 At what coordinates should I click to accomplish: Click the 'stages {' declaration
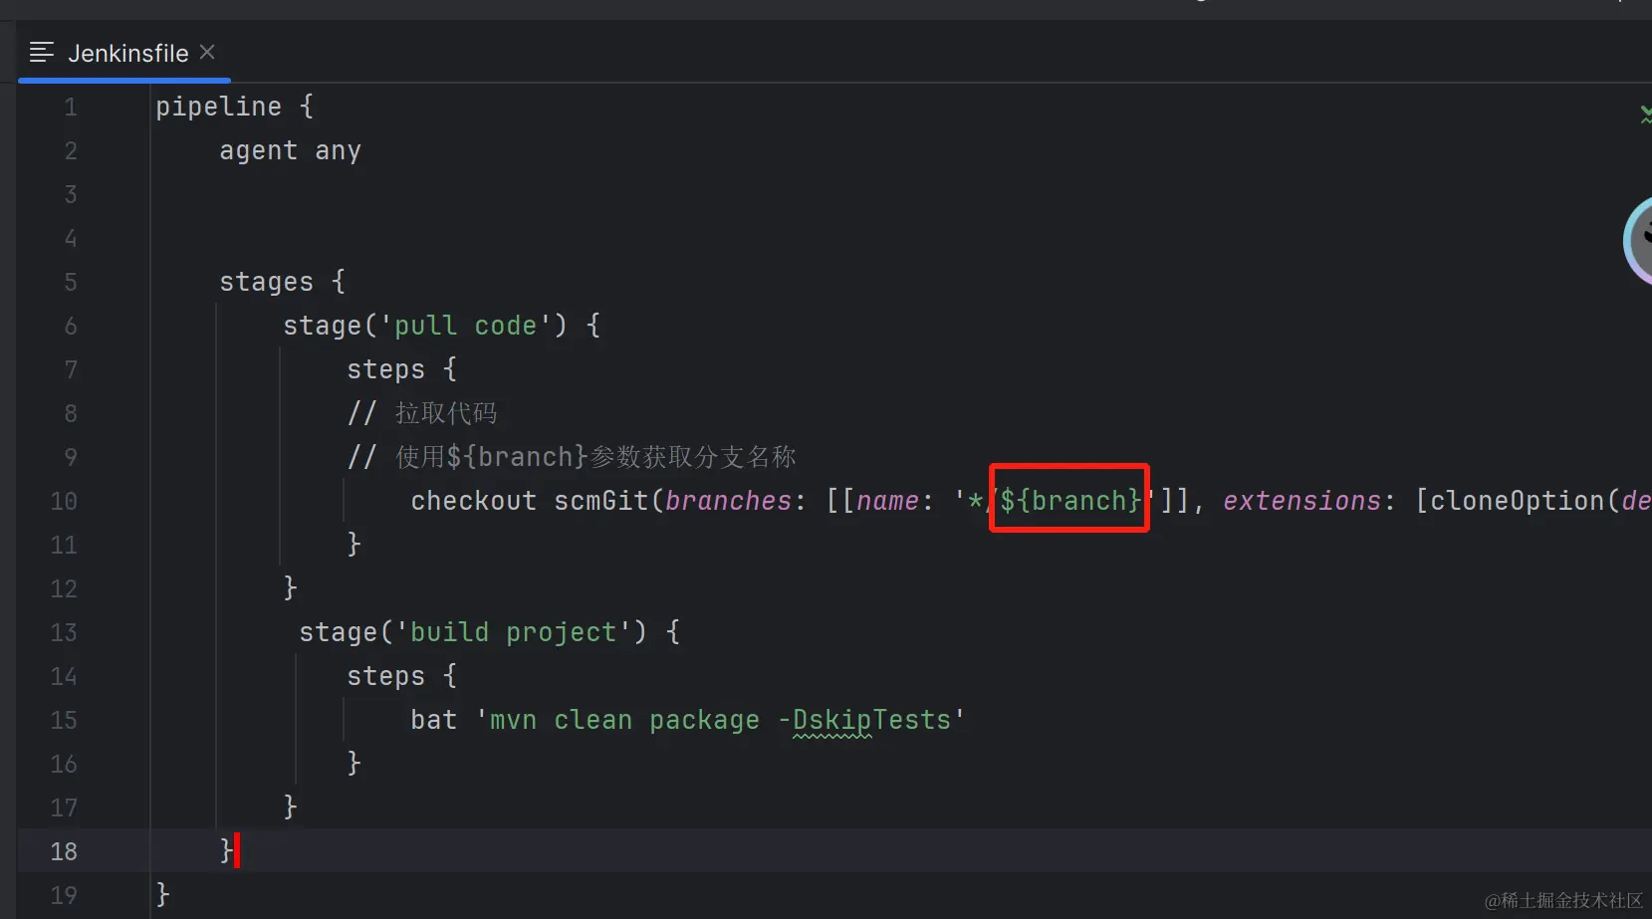(282, 282)
